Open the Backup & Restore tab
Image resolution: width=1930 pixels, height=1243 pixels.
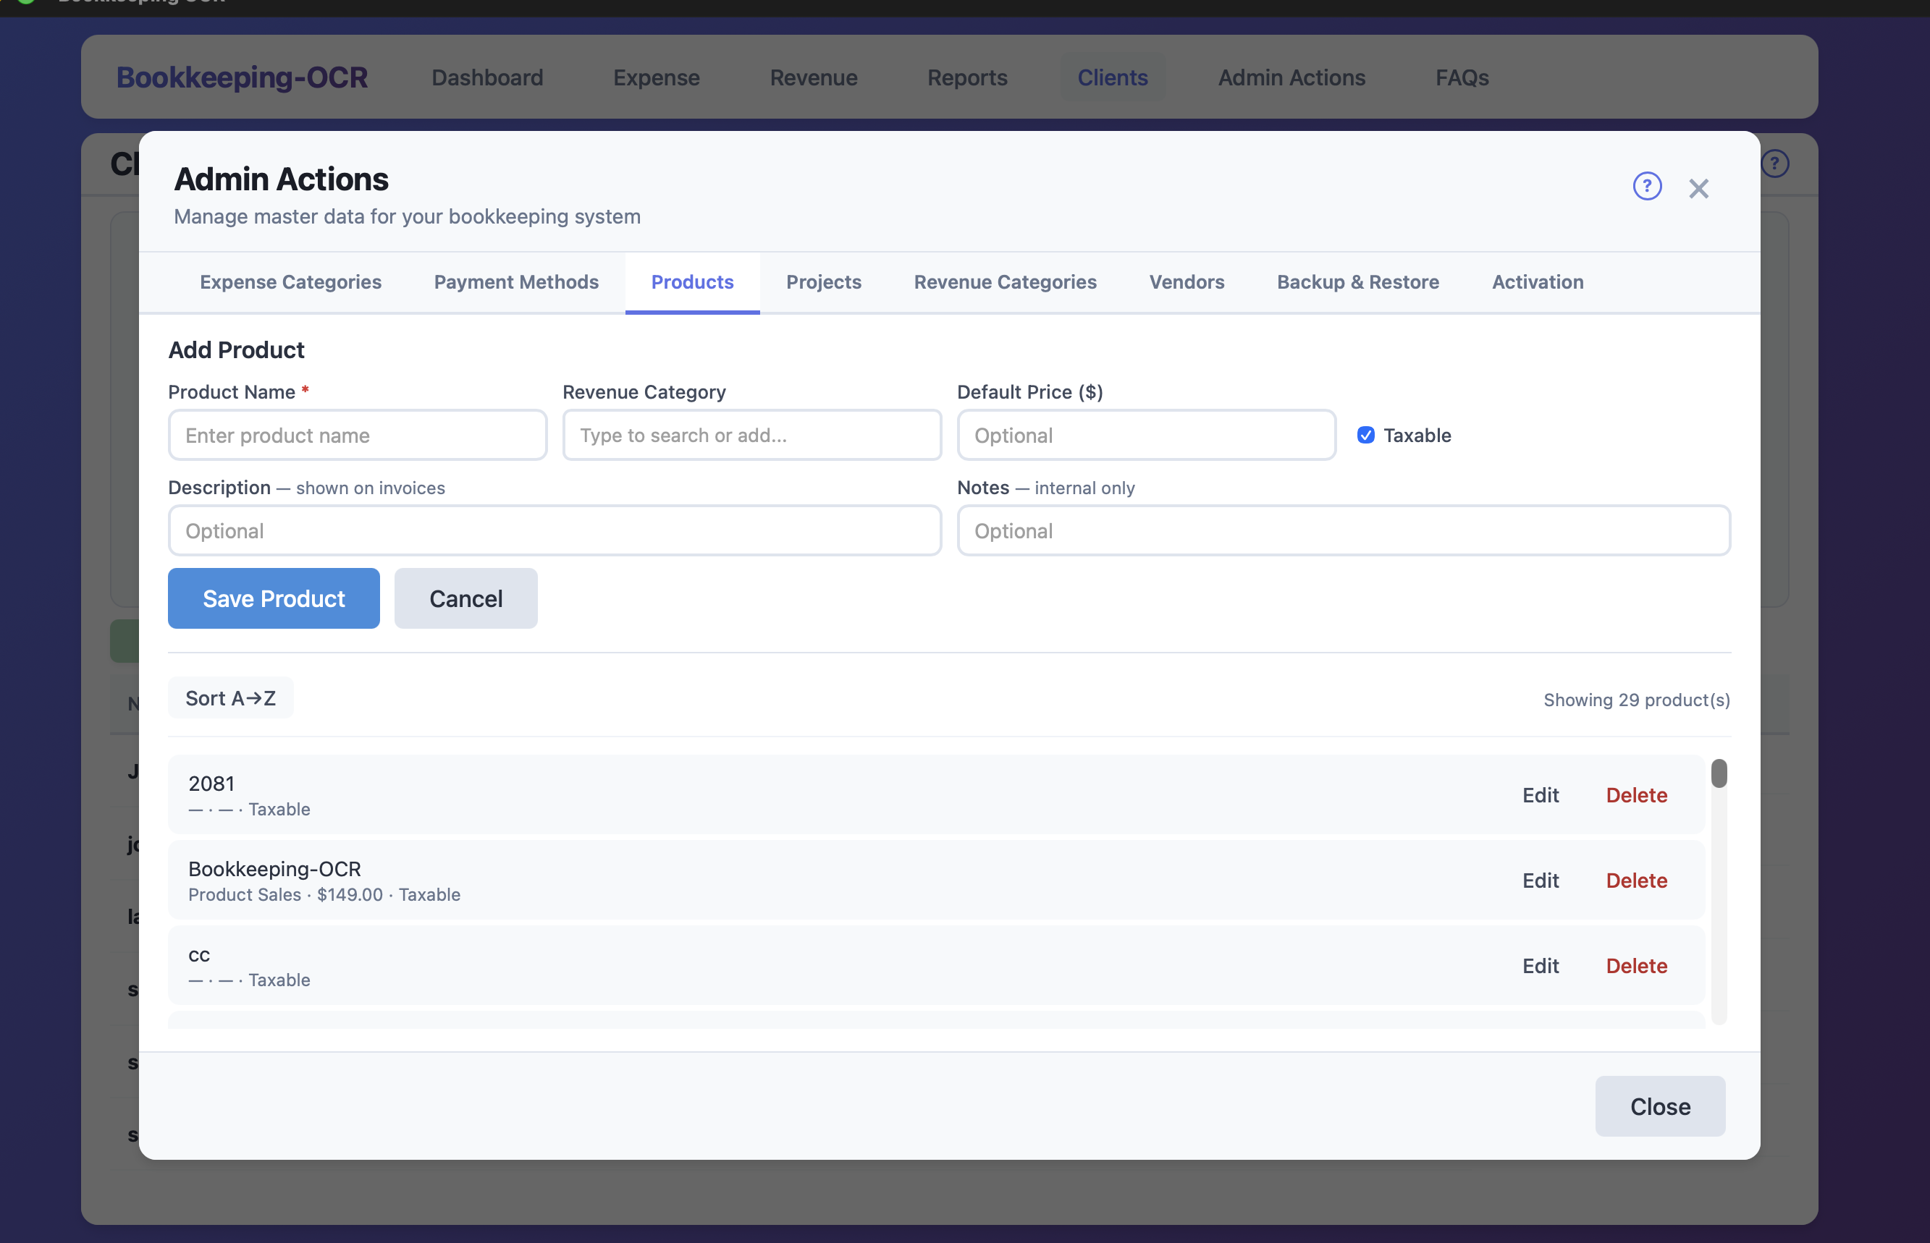(1357, 281)
